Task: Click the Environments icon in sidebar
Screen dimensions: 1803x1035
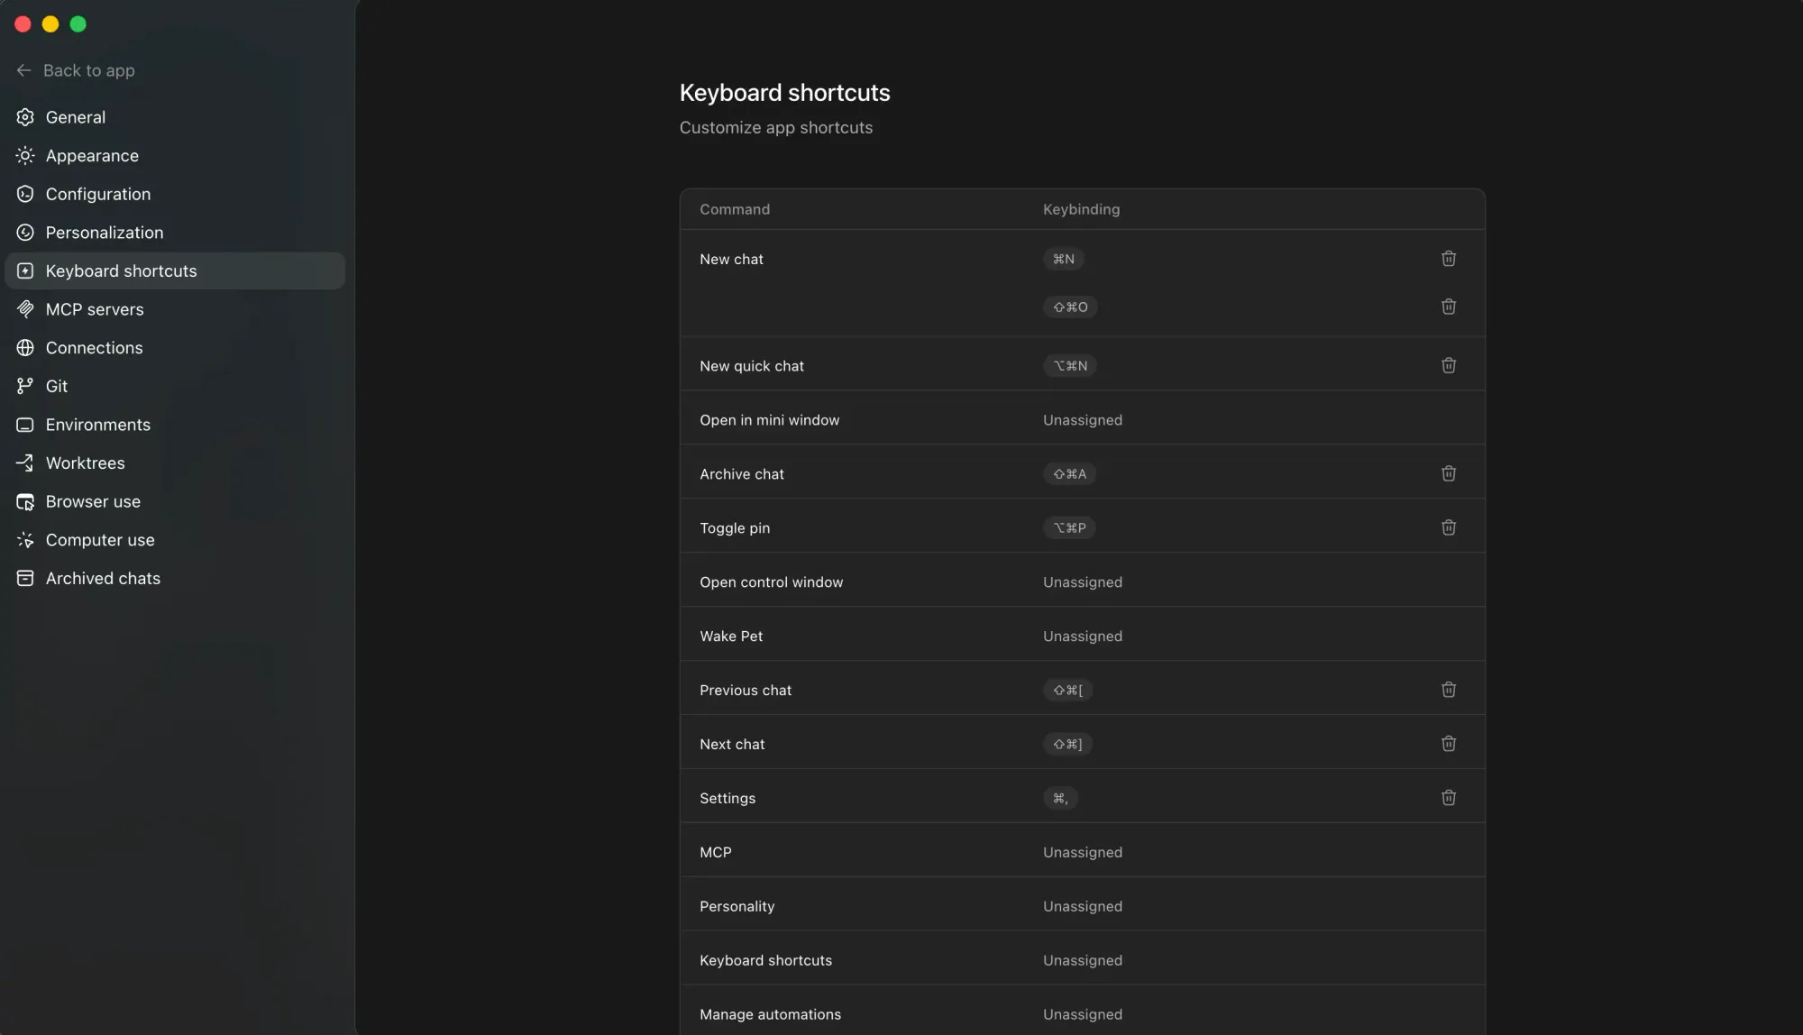Action: click(25, 425)
